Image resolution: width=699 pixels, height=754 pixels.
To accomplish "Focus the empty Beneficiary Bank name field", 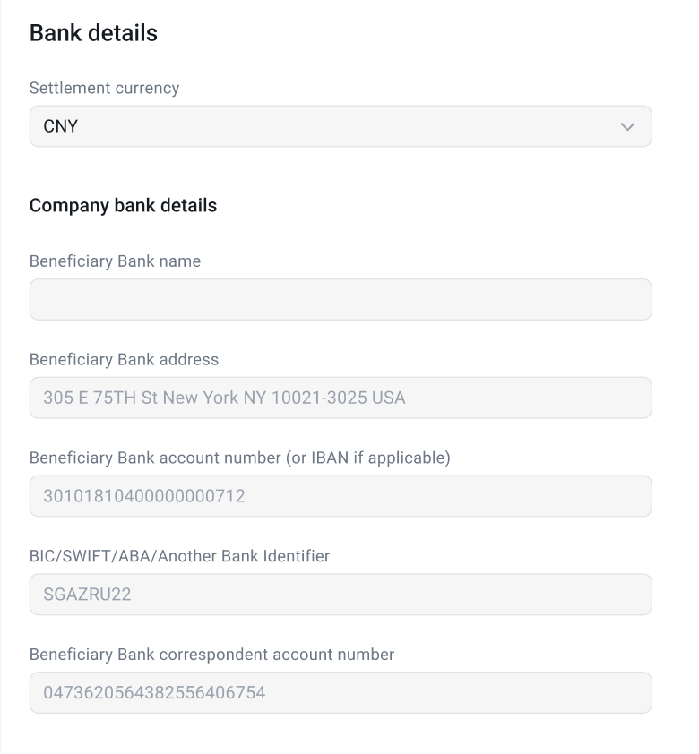I will [x=341, y=299].
